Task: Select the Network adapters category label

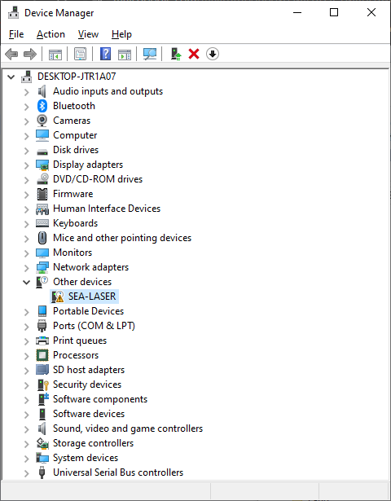Action: [90, 267]
